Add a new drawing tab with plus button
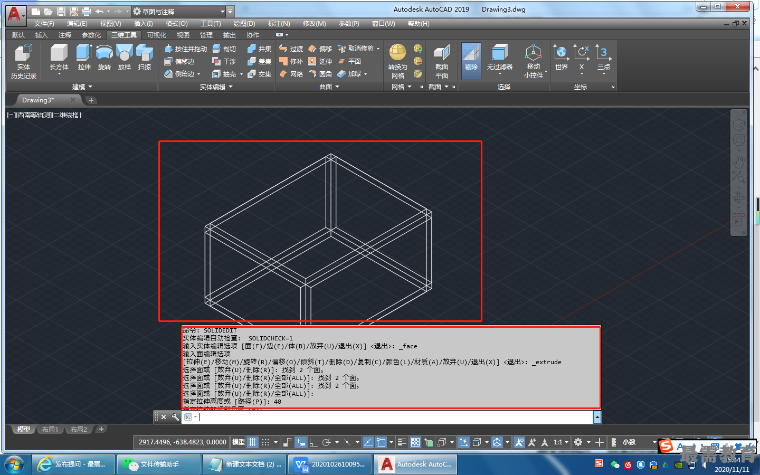760x475 pixels. [91, 100]
